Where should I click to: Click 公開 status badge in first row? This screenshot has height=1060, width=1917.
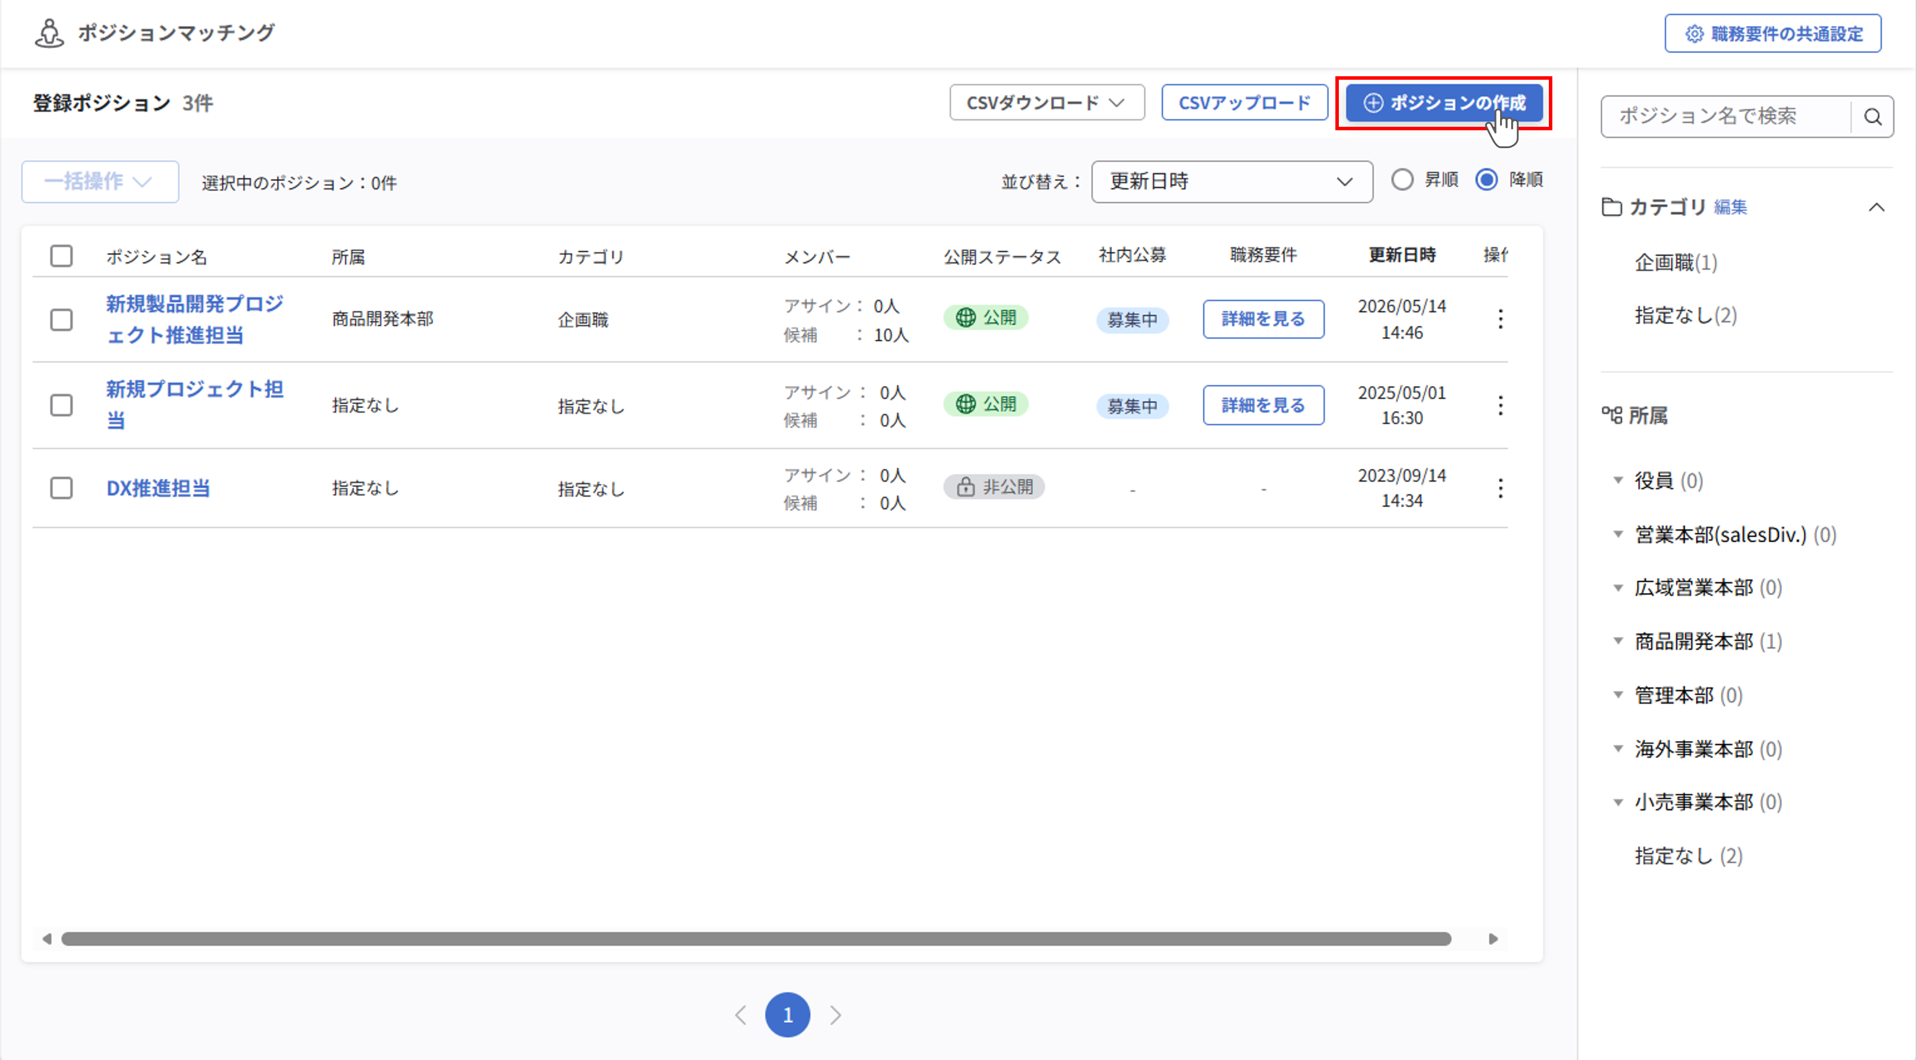(985, 318)
